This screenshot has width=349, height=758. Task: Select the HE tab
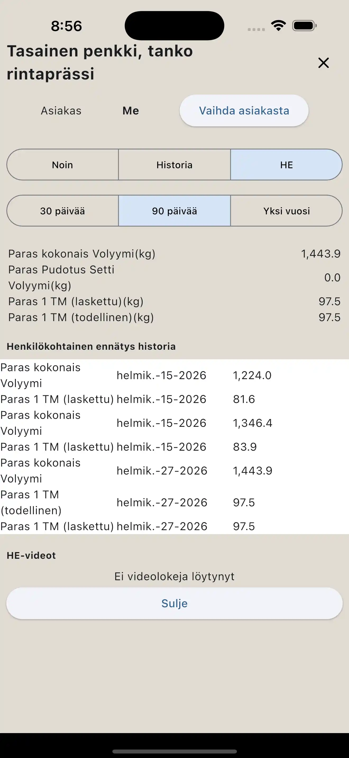point(286,165)
